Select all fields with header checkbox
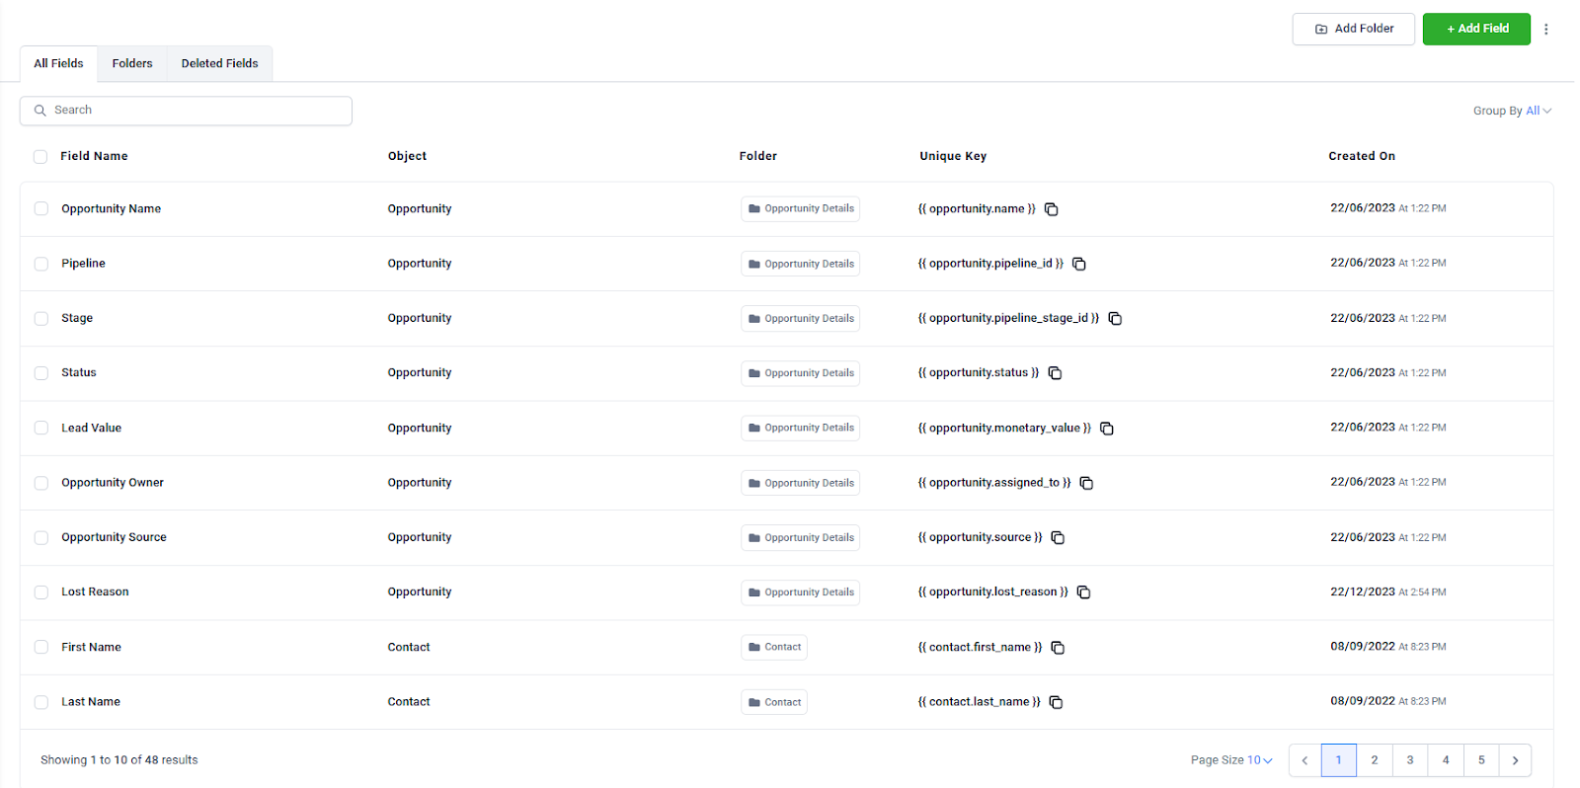 40,157
